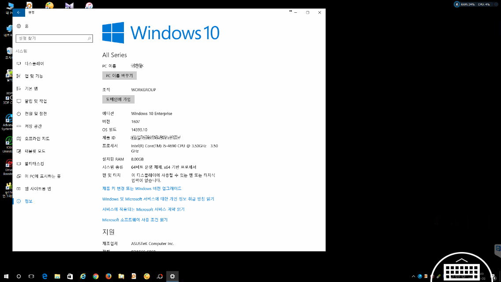Open Display (디스플레이) settings
Screen dimensions: 501x282
coord(34,64)
